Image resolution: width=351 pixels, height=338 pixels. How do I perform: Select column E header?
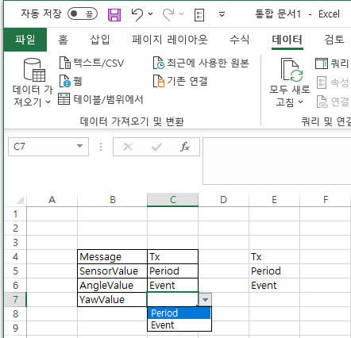pos(275,200)
